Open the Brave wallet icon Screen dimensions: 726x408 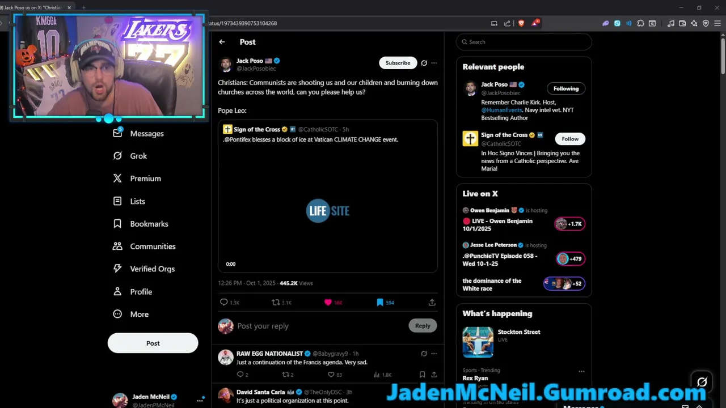tap(682, 23)
